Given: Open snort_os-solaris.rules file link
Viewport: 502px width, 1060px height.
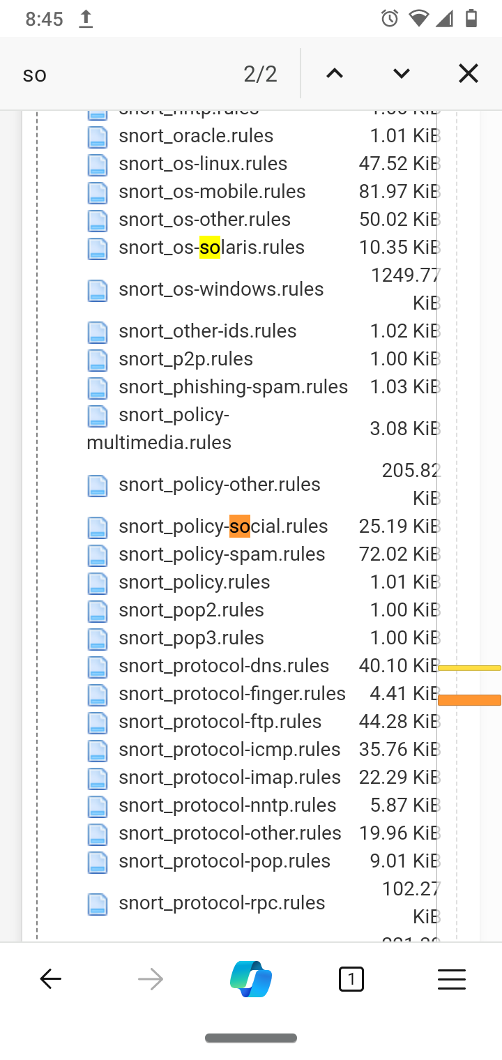Looking at the screenshot, I should coord(212,248).
